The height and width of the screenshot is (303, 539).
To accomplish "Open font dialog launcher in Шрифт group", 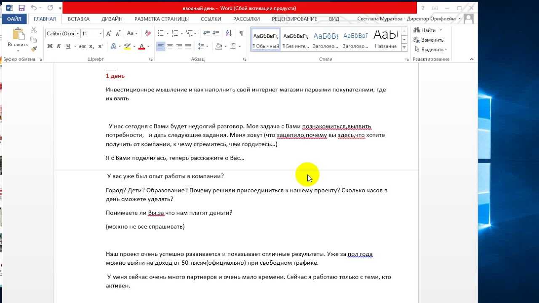I will click(x=151, y=60).
